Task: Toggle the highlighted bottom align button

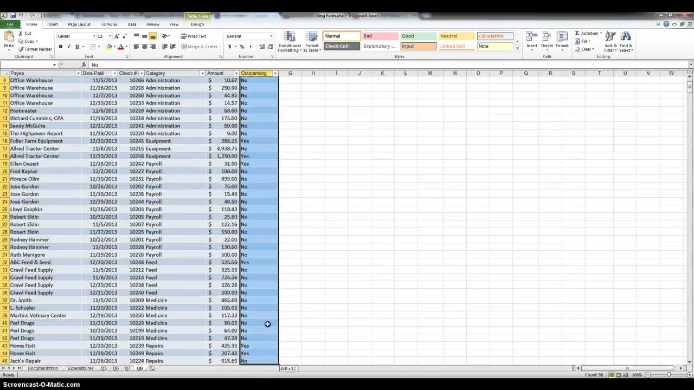Action: (153, 36)
